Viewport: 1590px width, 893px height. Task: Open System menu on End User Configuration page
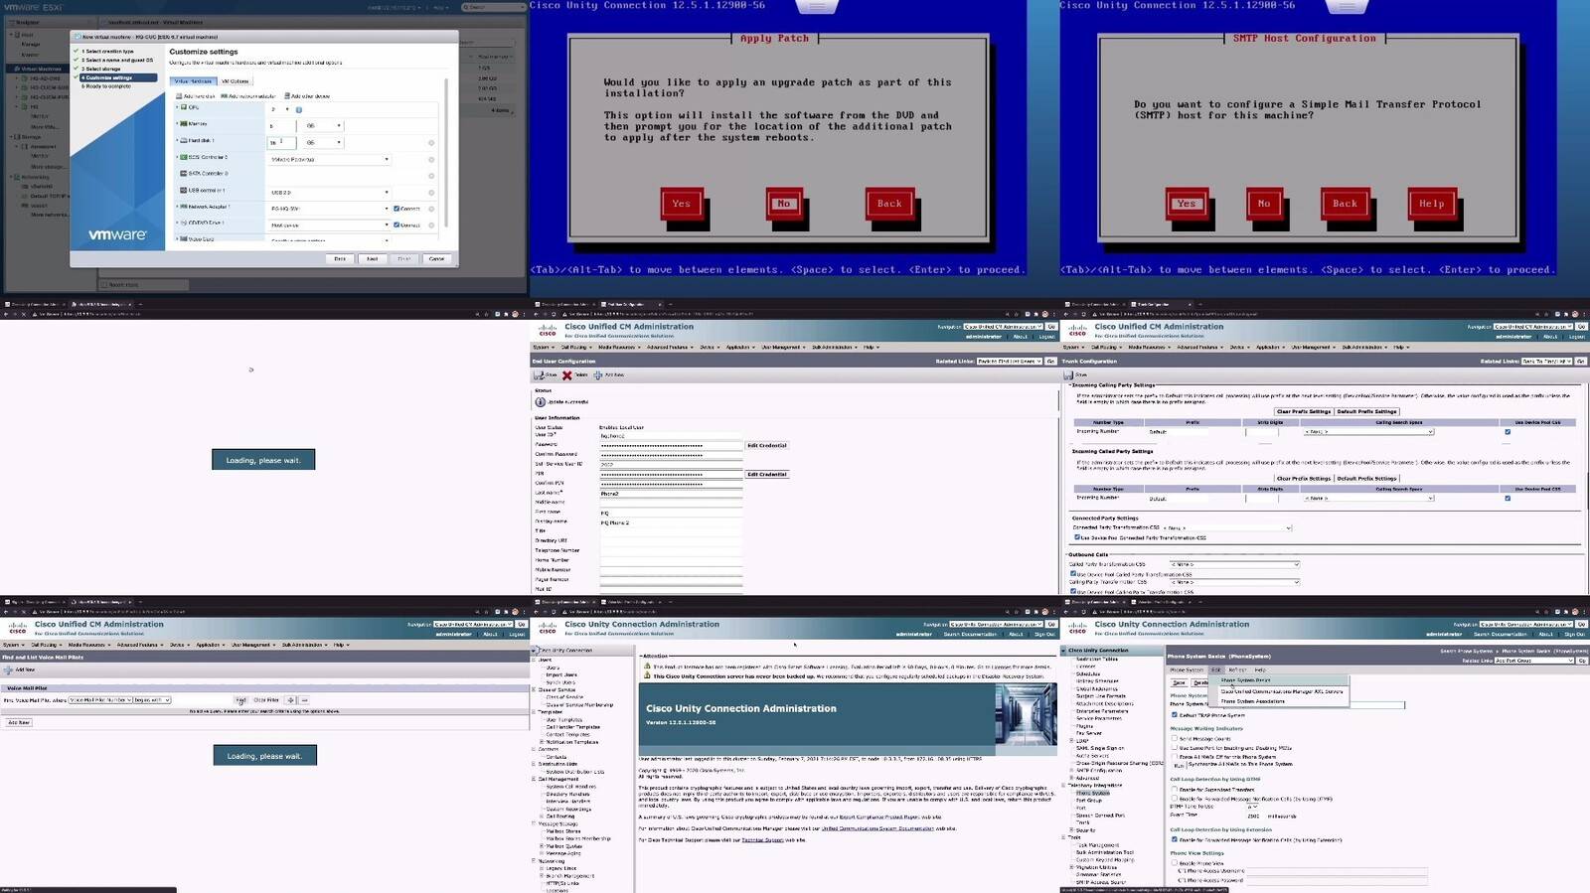tap(543, 348)
